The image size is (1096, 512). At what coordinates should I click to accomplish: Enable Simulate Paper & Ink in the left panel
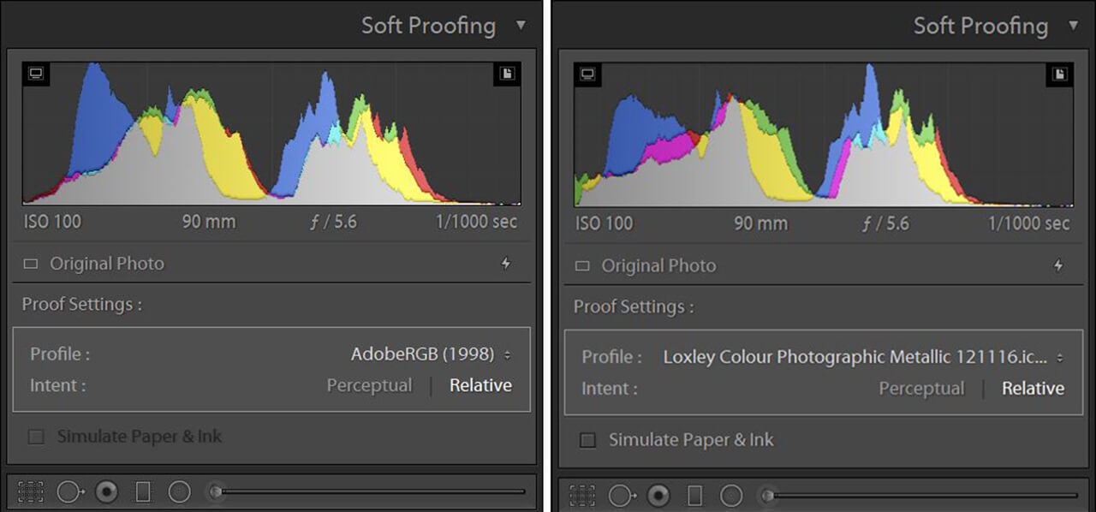point(35,437)
